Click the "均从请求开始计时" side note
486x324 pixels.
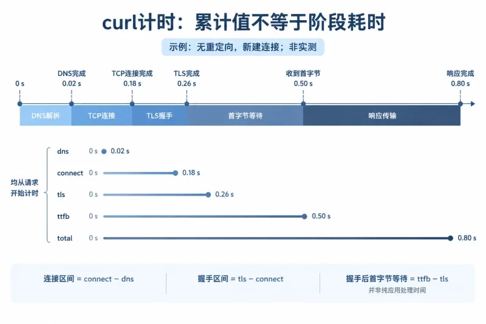click(x=24, y=188)
